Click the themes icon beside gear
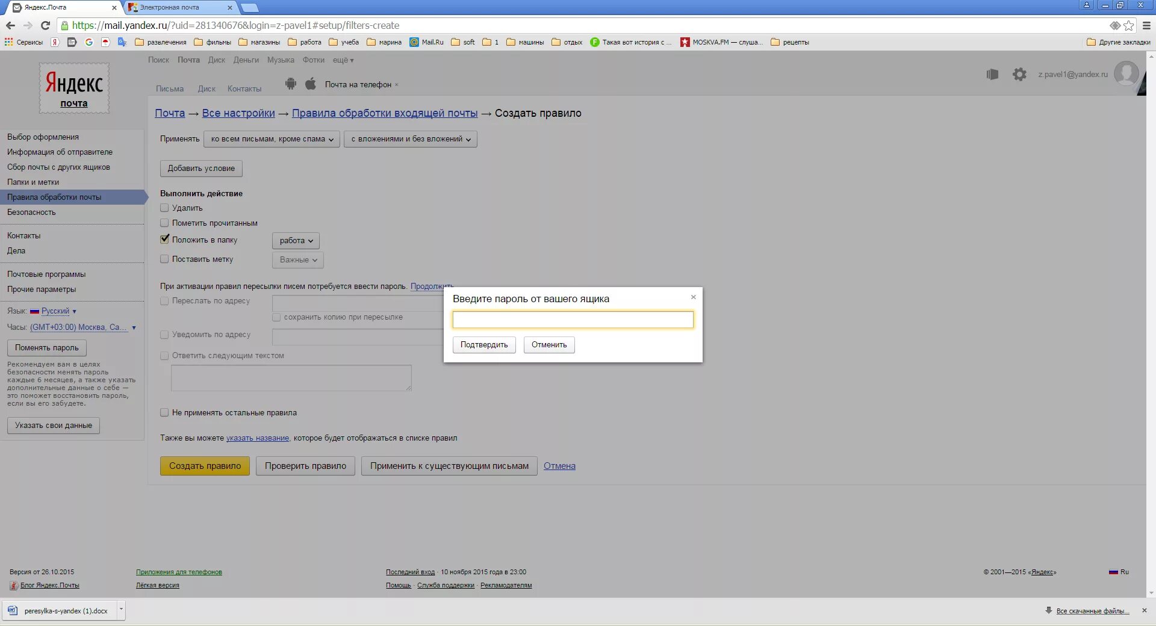This screenshot has width=1156, height=626. [992, 74]
